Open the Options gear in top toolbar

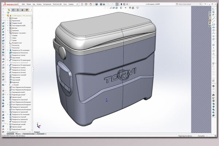click(127, 4)
